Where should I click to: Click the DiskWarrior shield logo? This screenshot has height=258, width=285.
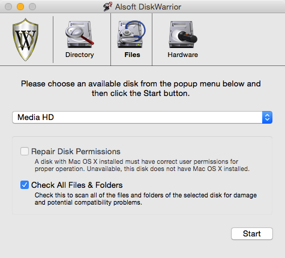tap(25, 40)
